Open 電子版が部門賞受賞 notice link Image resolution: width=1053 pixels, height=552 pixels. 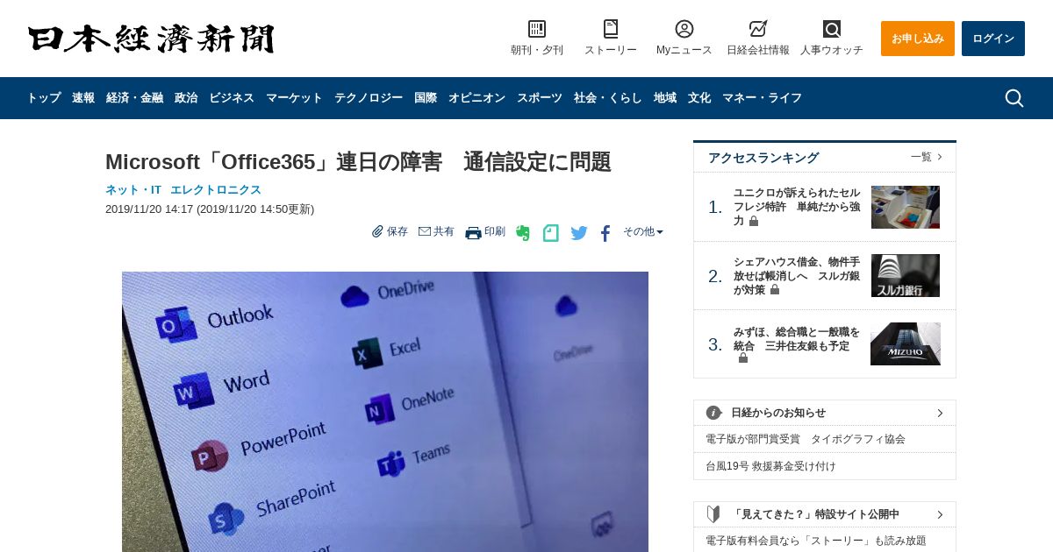click(806, 439)
